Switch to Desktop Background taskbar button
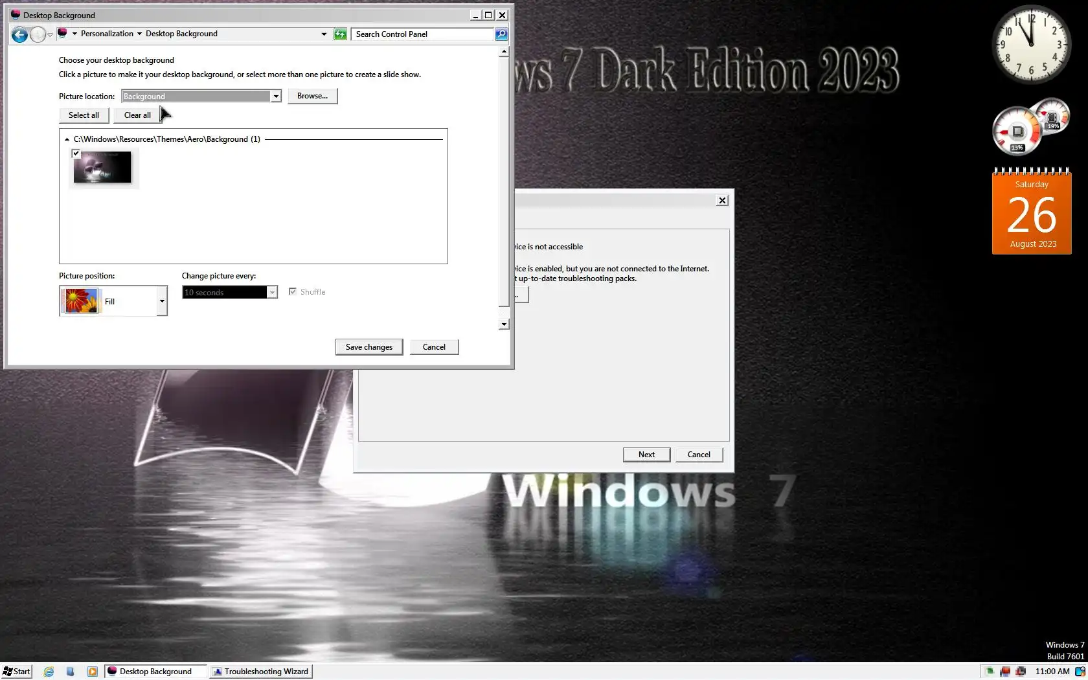 [x=155, y=672]
